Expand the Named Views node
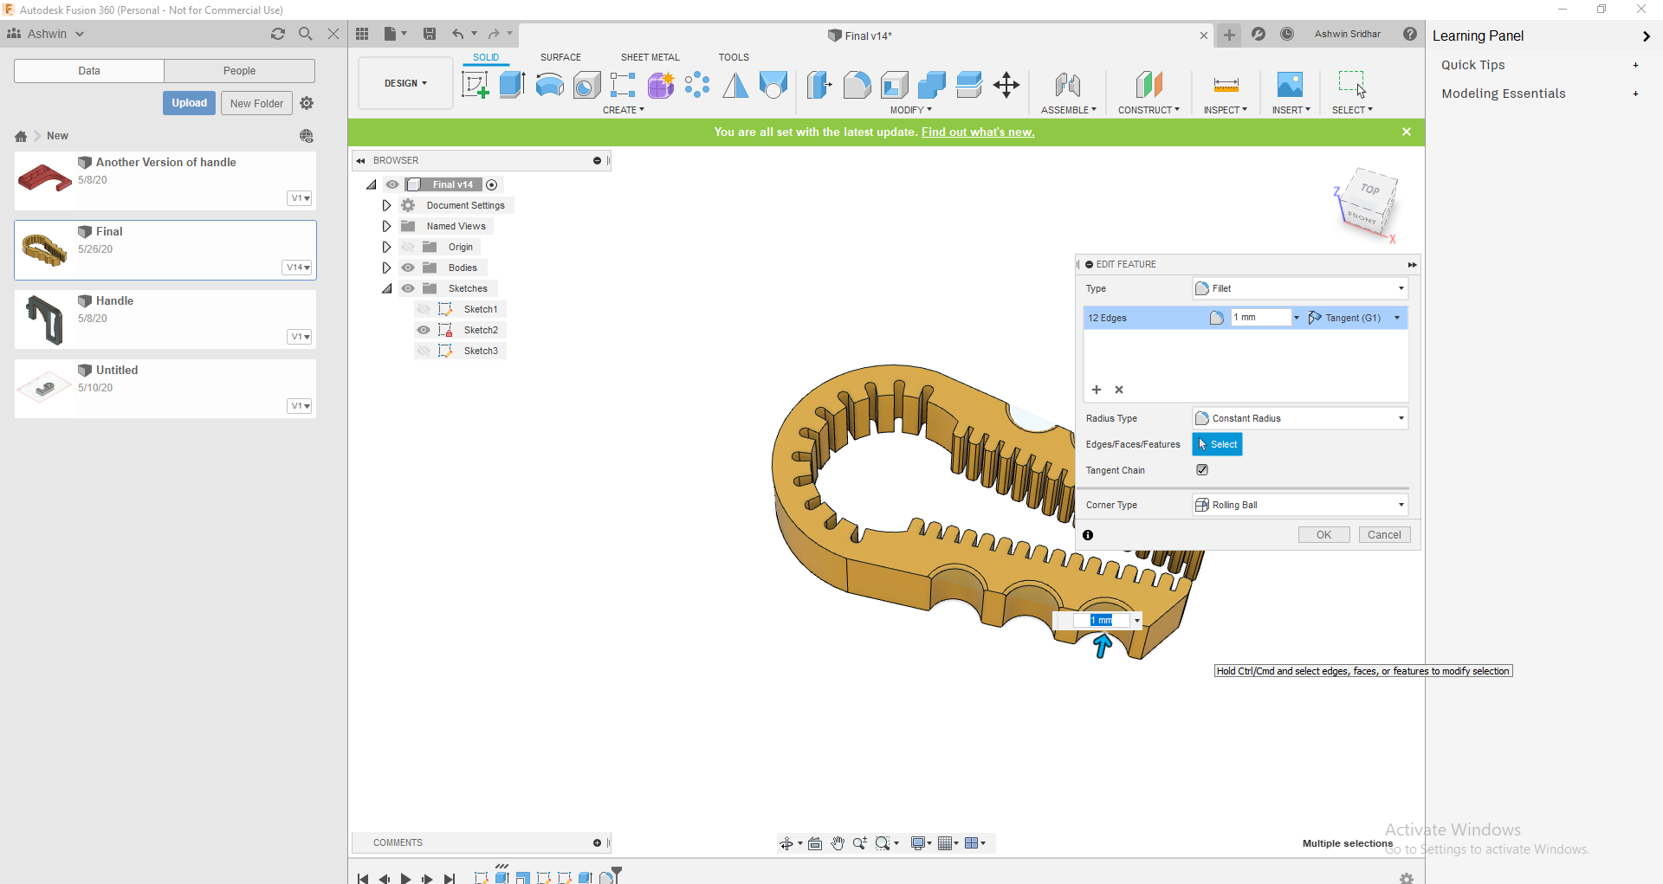This screenshot has width=1663, height=884. [x=386, y=226]
